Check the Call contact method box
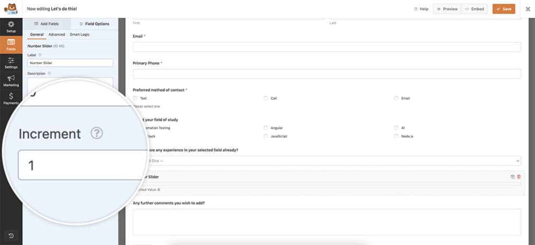Image resolution: width=535 pixels, height=245 pixels. [265, 98]
